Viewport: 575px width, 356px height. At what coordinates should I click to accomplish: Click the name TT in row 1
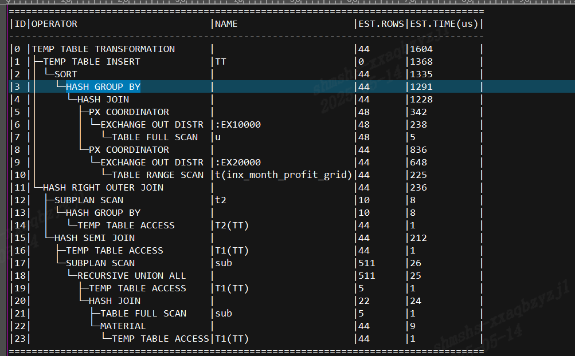(221, 62)
